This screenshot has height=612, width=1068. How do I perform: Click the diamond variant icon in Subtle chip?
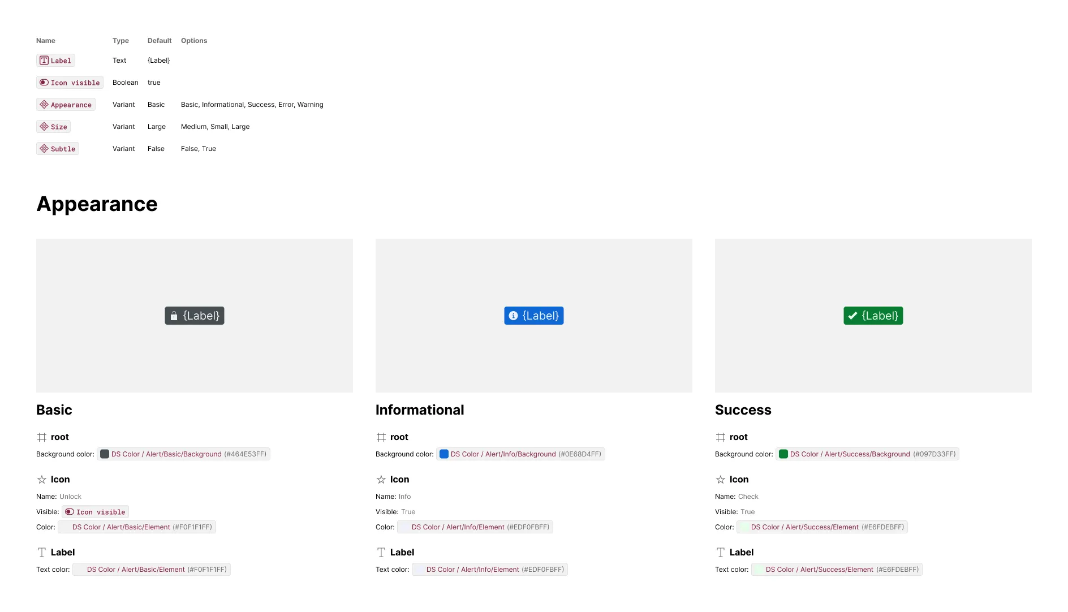[44, 149]
